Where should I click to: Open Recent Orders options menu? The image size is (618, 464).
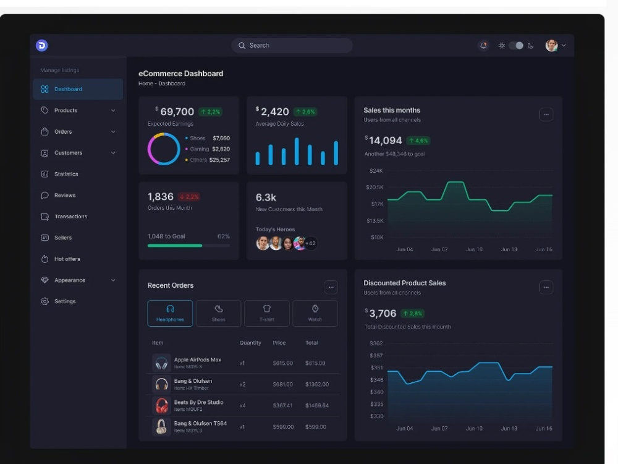pyautogui.click(x=331, y=287)
